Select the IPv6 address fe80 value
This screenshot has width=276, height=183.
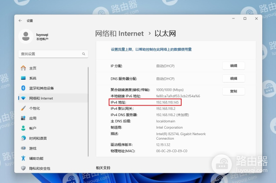coord(178,96)
